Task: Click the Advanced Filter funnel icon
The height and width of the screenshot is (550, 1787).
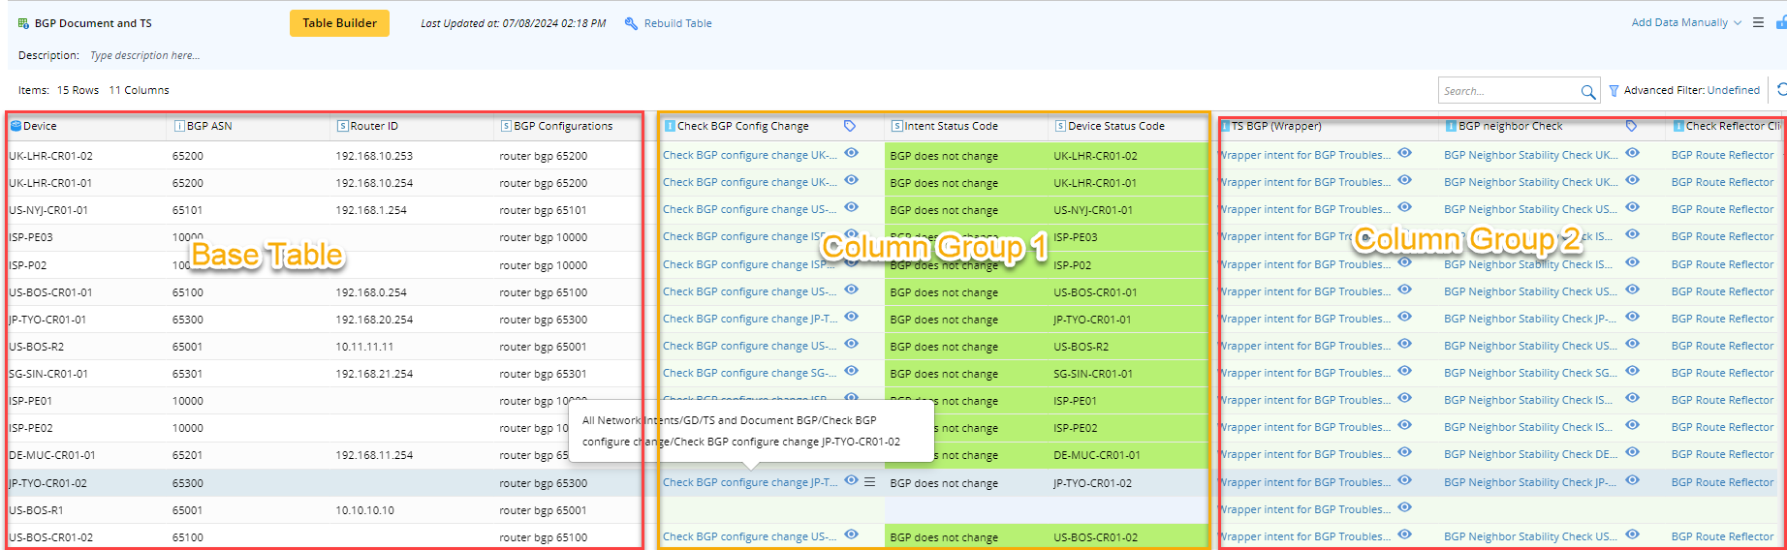Action: click(x=1614, y=91)
